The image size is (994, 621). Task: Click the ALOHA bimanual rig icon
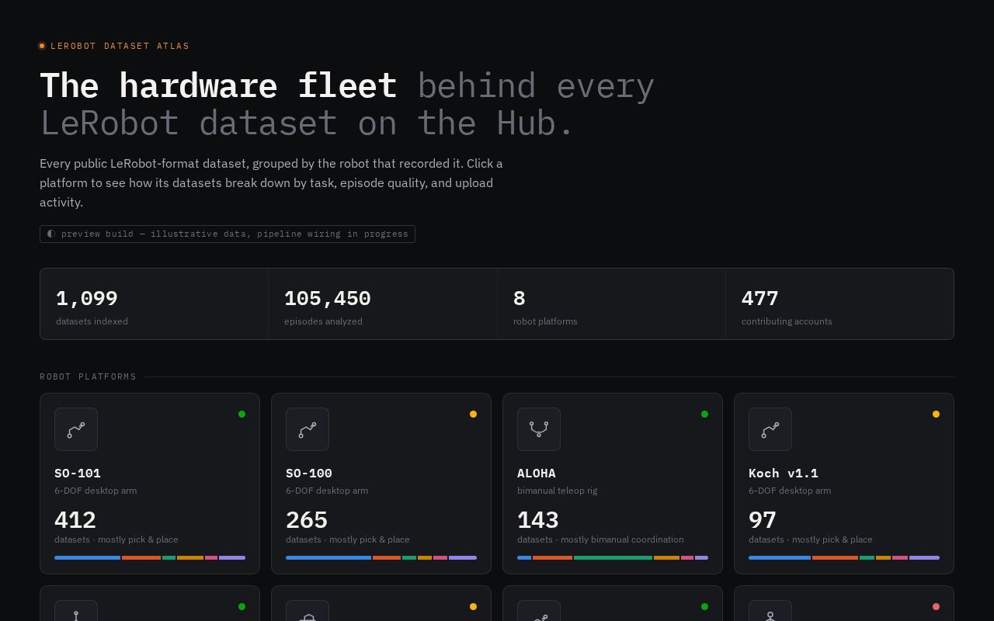pos(539,429)
